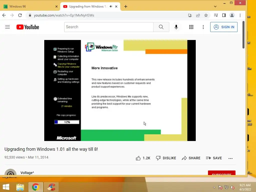Click the browser forward arrow
Image resolution: width=256 pixels, height=192 pixels.
tap(12, 15)
